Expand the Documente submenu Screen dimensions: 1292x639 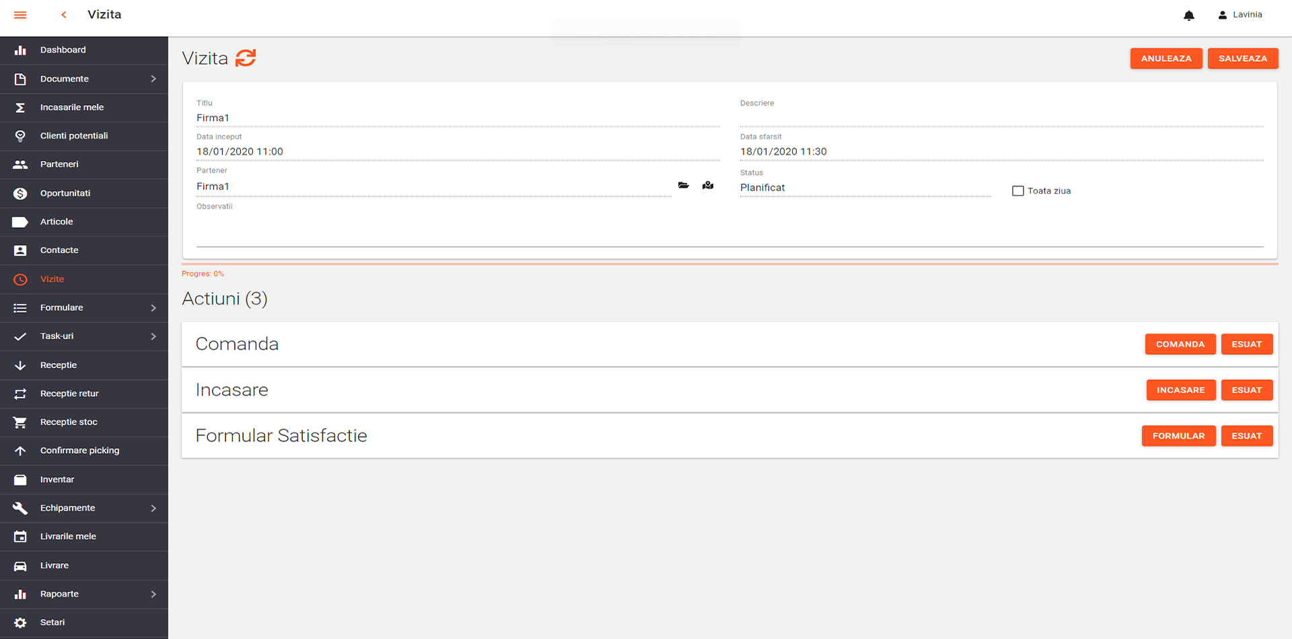coord(153,79)
